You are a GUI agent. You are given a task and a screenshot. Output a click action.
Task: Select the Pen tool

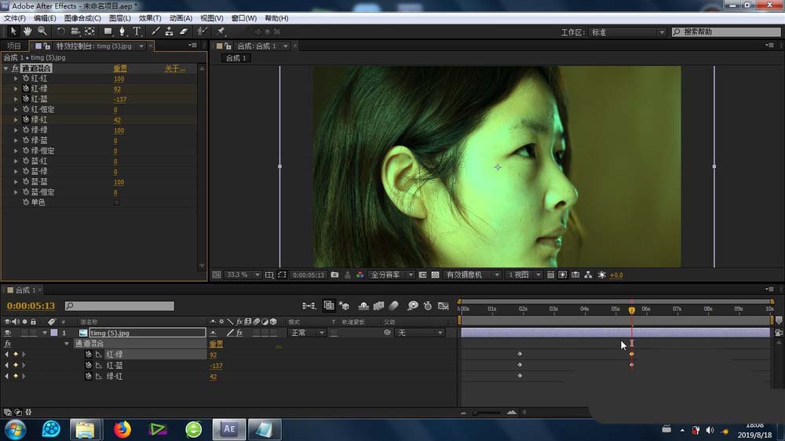pyautogui.click(x=122, y=31)
